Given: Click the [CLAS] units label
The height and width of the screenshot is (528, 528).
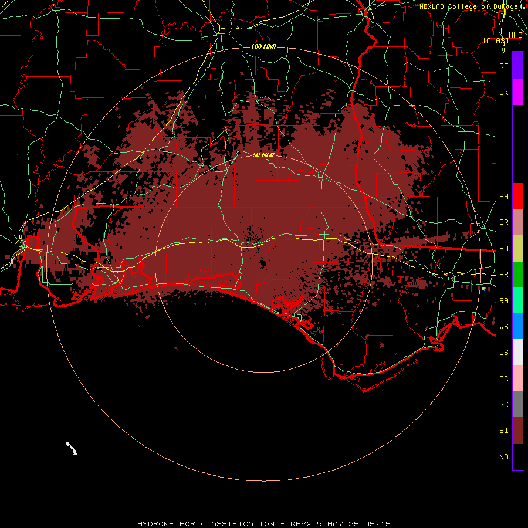Looking at the screenshot, I should tap(496, 40).
